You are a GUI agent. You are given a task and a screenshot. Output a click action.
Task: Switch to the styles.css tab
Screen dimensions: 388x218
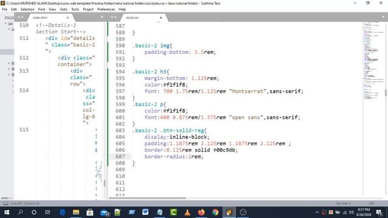click(x=132, y=18)
